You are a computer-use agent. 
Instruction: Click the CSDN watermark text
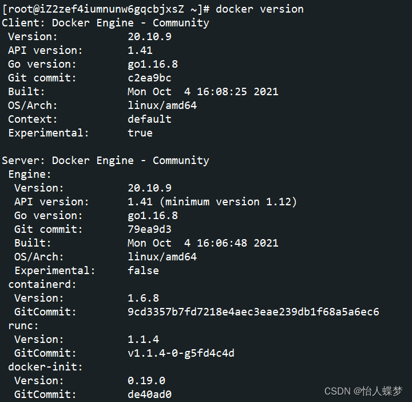tap(363, 391)
